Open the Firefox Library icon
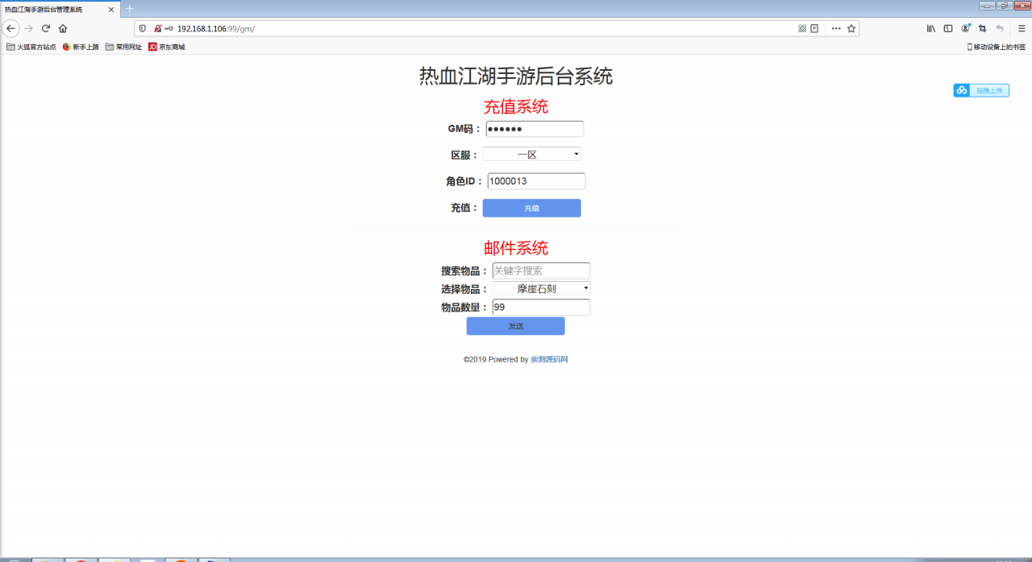The height and width of the screenshot is (562, 1032). pyautogui.click(x=932, y=28)
